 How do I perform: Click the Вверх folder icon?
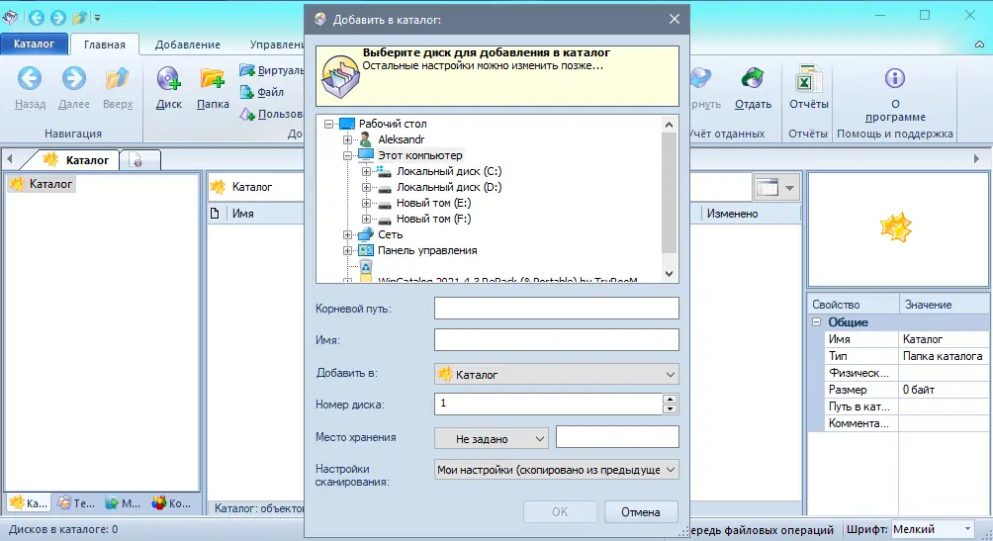point(117,79)
